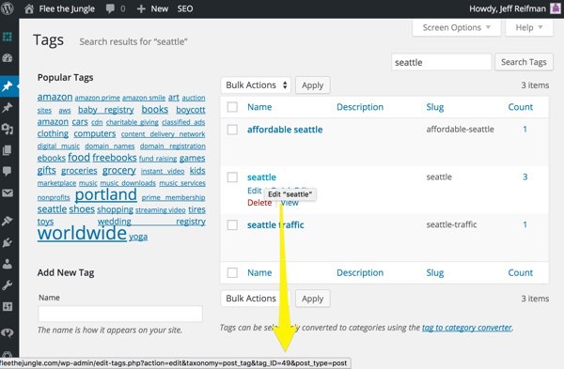This screenshot has width=564, height=369.
Task: Click Edit under the seattle tag
Action: (x=255, y=191)
